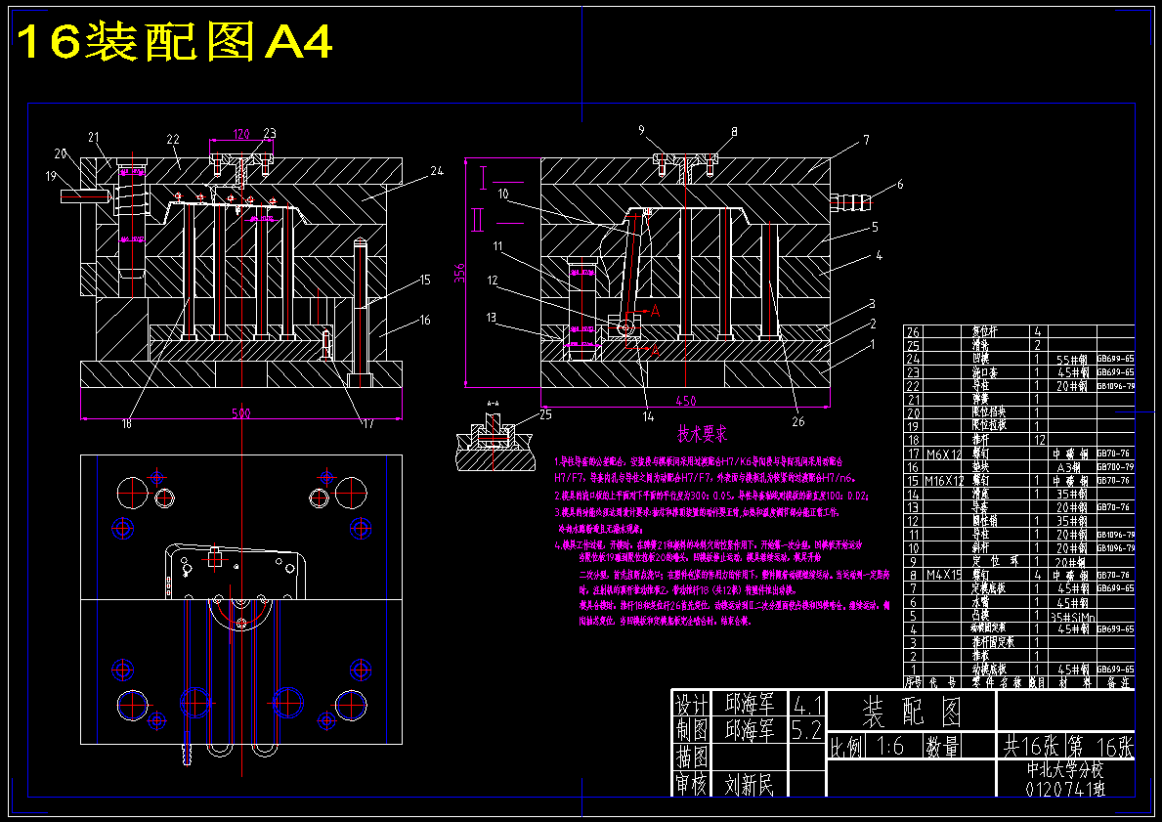Image resolution: width=1162 pixels, height=822 pixels.
Task: Click callout number "6" beside the water pipe fitting
Action: tap(900, 185)
